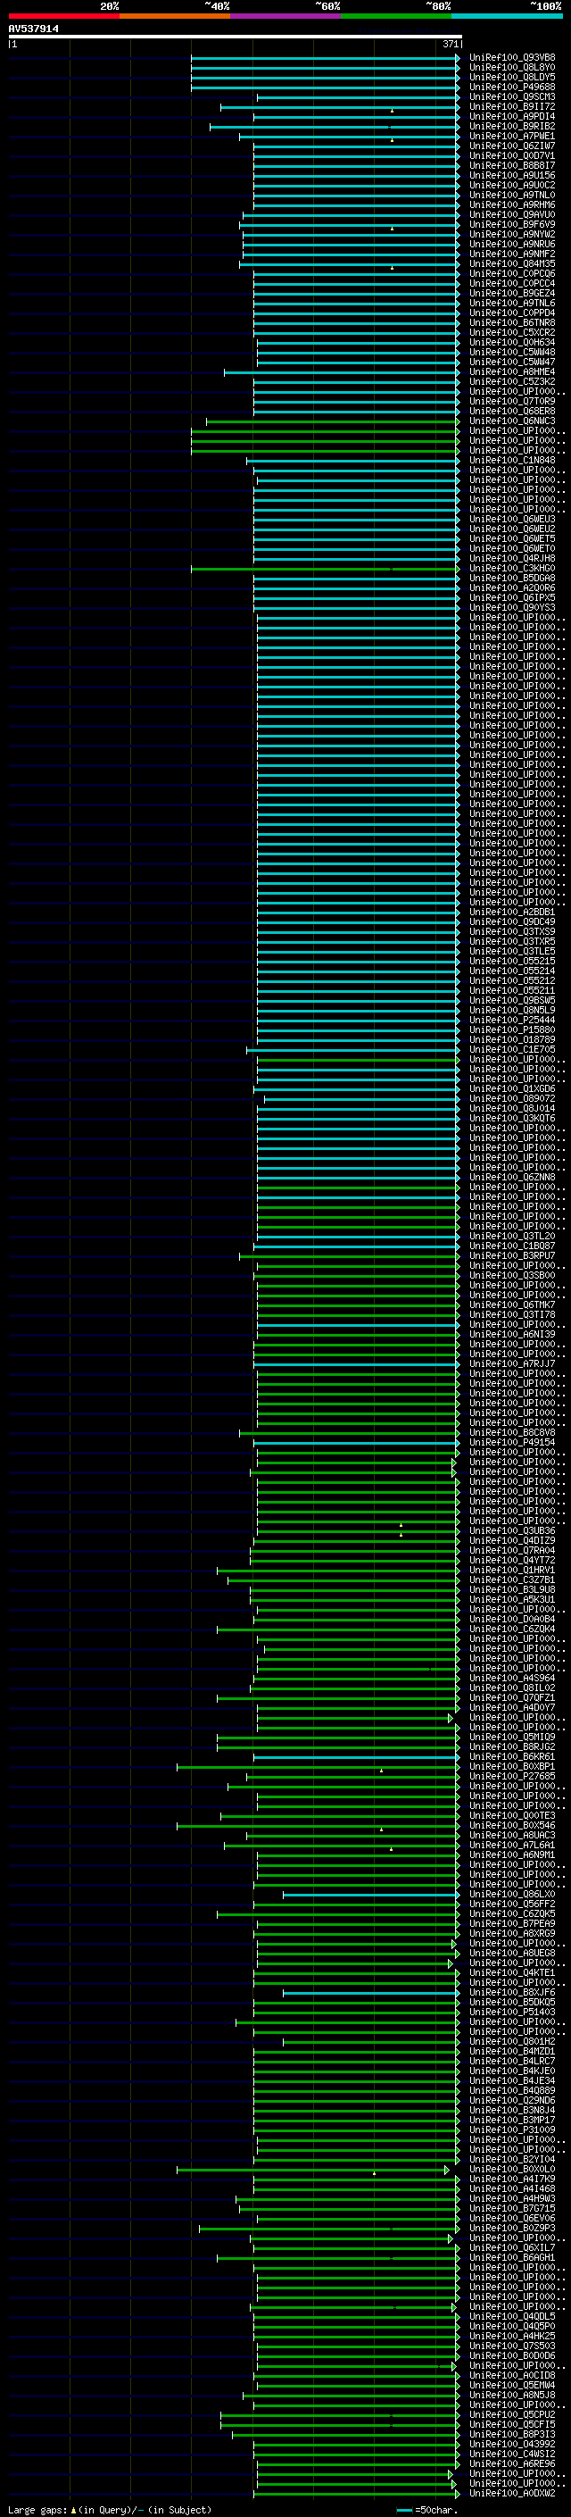Select the UniRef100_A6NI39 label

coord(511,1334)
